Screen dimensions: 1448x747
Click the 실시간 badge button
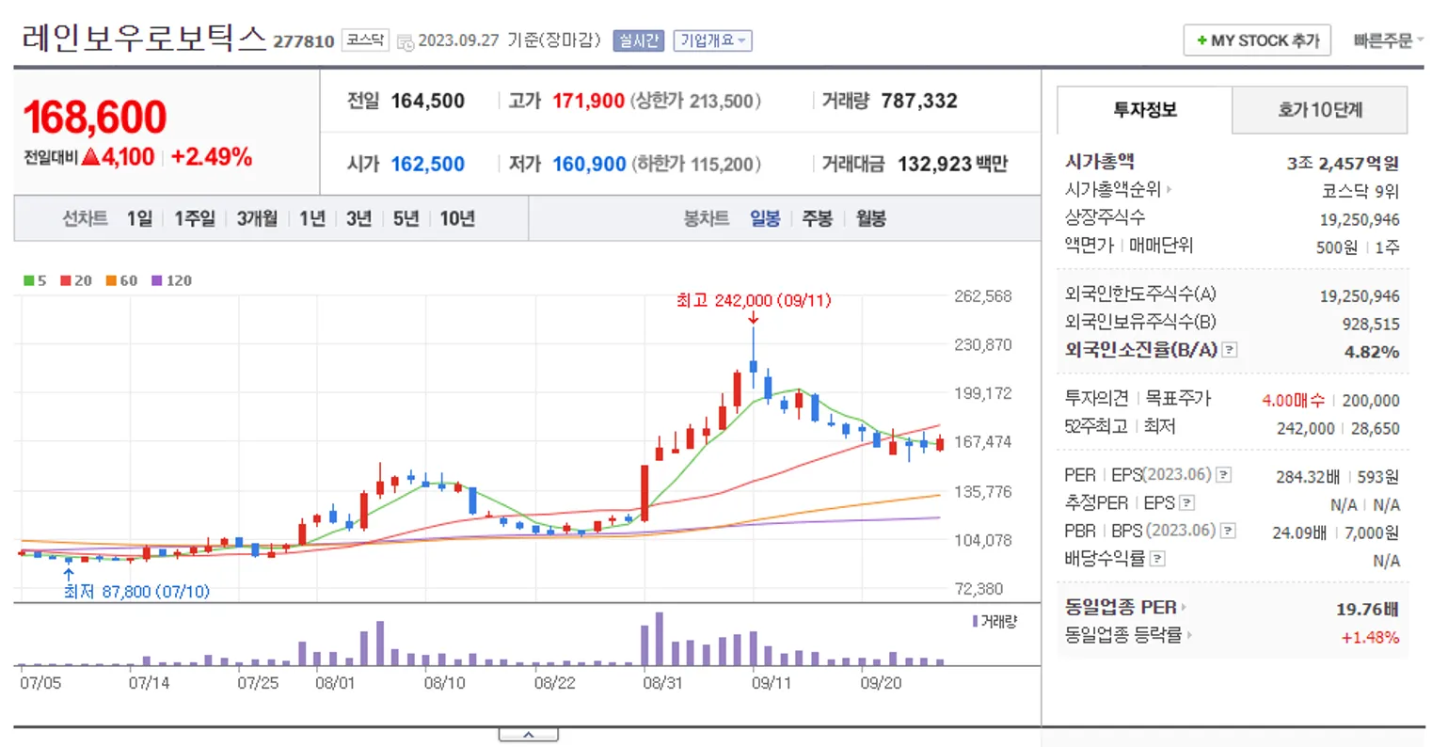[638, 40]
